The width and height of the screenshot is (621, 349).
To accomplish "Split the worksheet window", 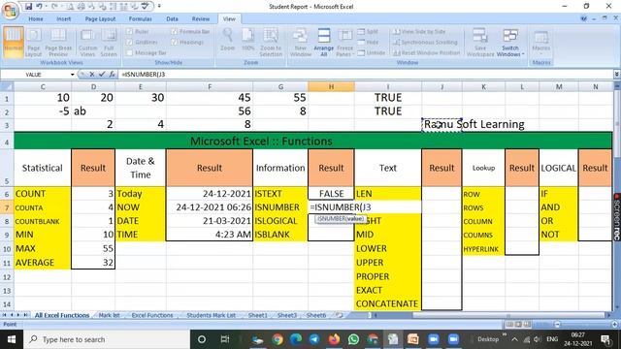I will [368, 32].
